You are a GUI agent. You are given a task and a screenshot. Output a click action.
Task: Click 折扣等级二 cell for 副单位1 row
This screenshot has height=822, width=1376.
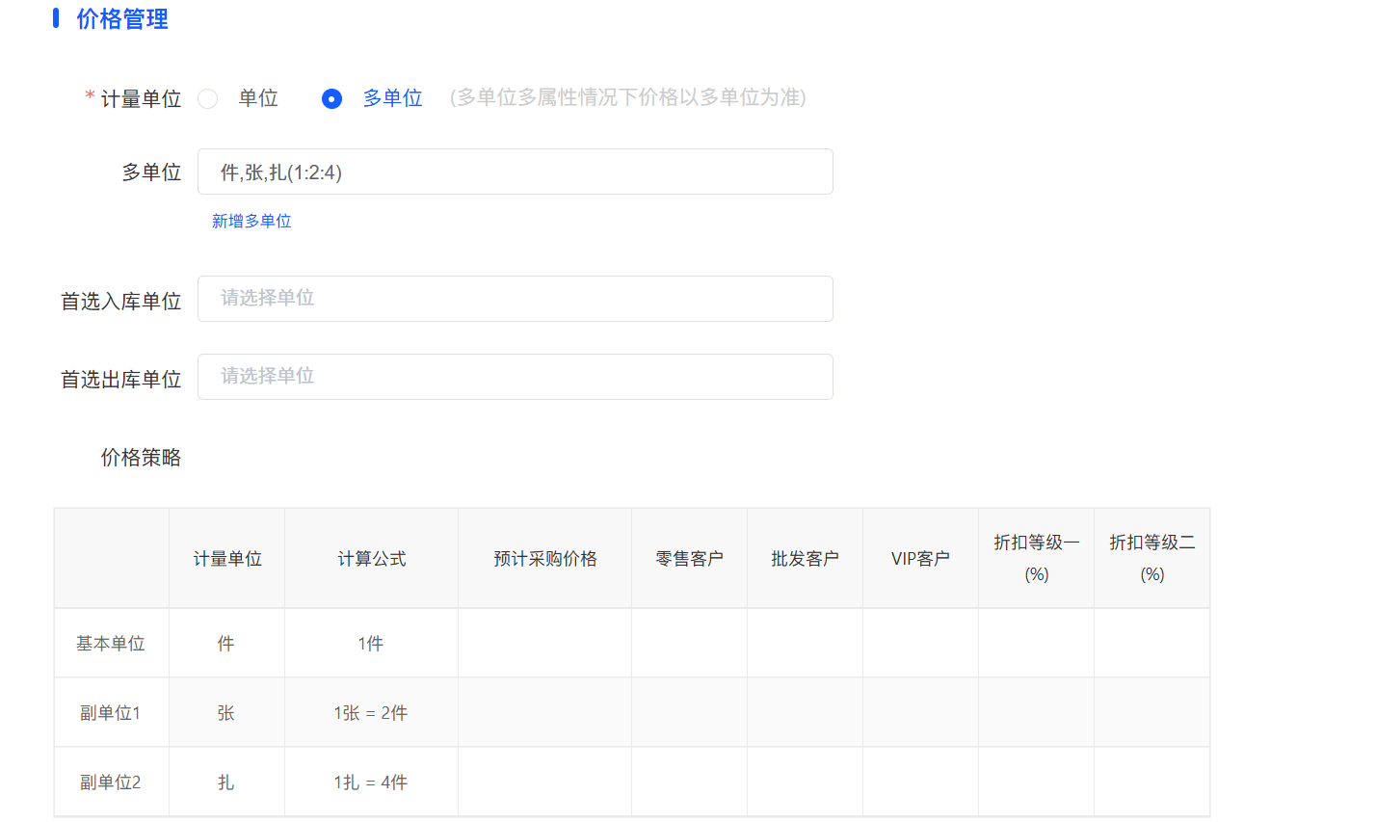[1151, 712]
